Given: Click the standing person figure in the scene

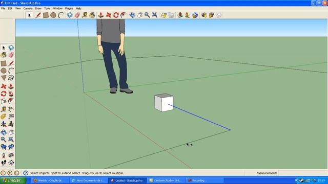Looking at the screenshot, I should (x=114, y=56).
